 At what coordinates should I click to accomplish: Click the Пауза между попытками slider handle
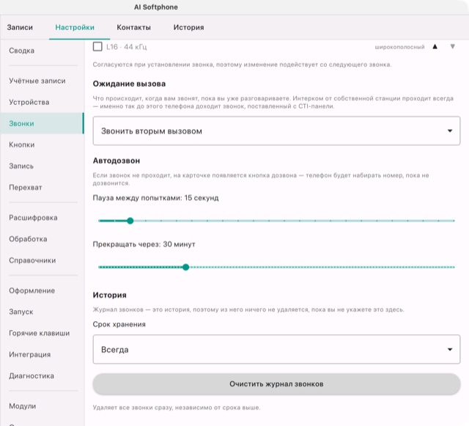(x=130, y=221)
